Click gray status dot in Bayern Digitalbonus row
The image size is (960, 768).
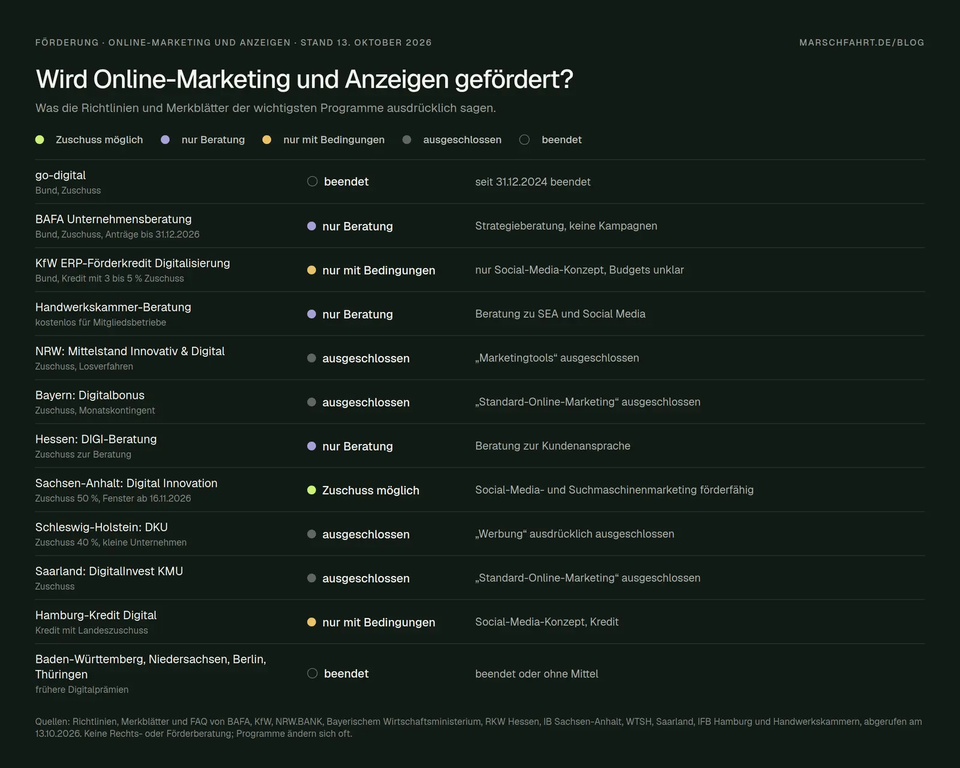(x=311, y=402)
